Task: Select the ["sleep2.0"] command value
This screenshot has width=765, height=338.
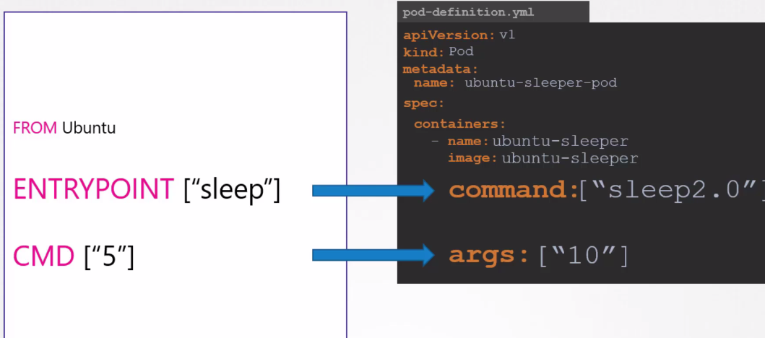Action: click(x=670, y=191)
